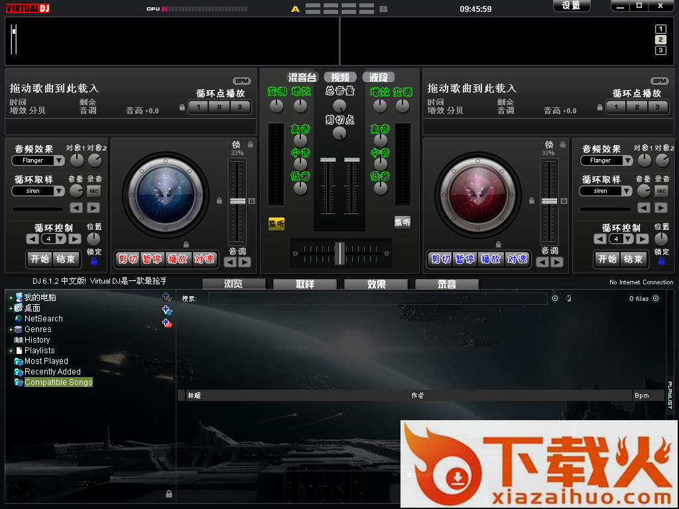Expand the Playlists tree node
This screenshot has width=679, height=509.
tap(11, 351)
